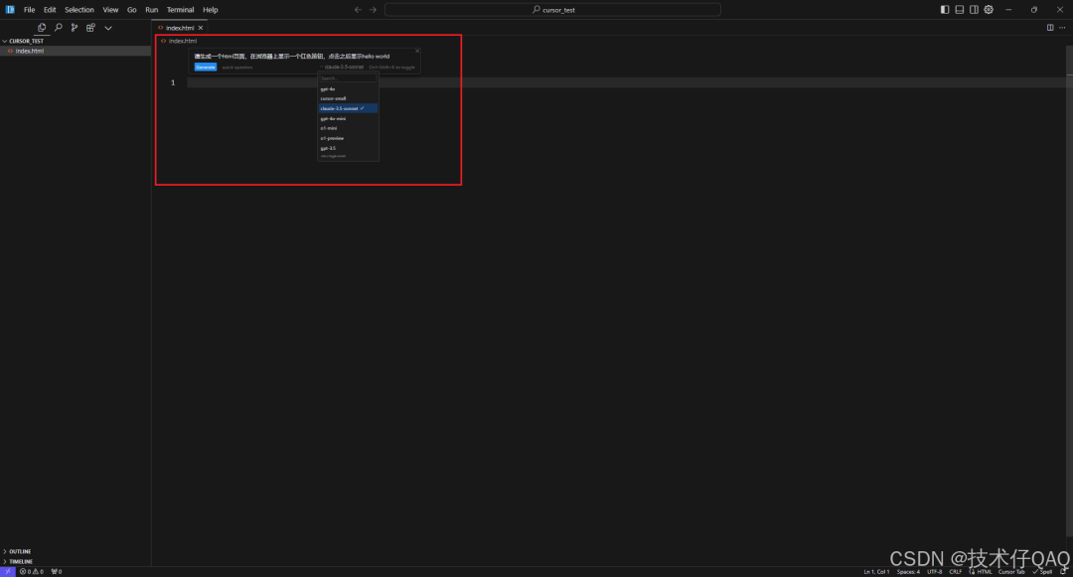Open remote window status bar icon

[8, 571]
